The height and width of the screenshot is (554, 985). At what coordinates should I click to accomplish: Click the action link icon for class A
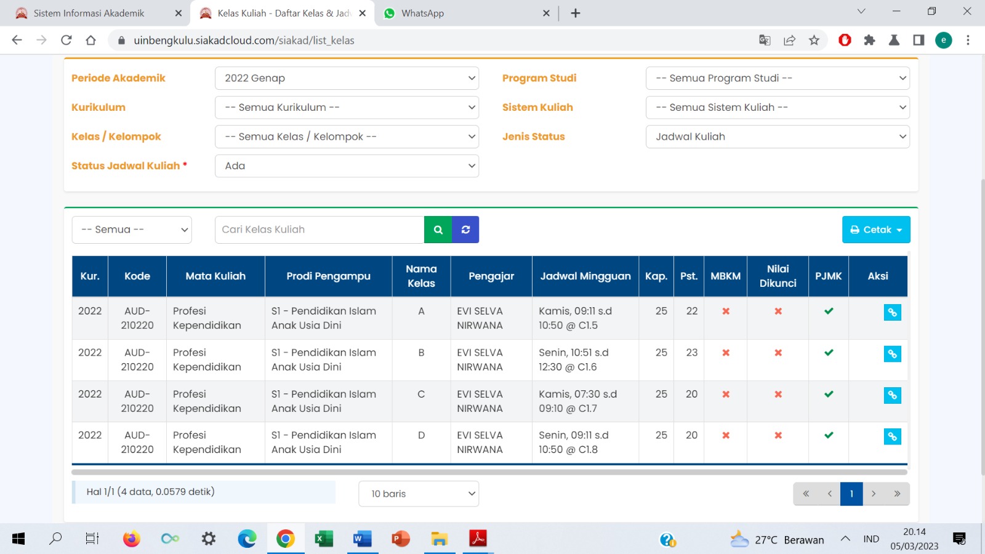pyautogui.click(x=892, y=313)
